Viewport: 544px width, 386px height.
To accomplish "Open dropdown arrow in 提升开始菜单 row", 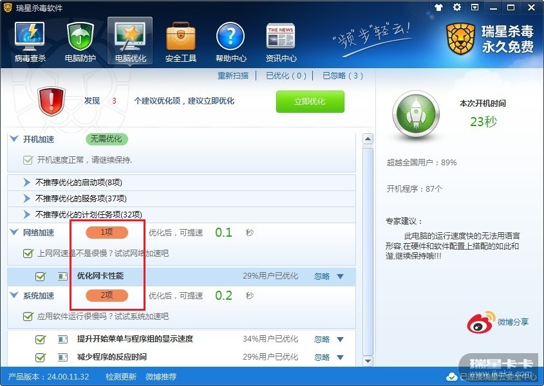I will (x=341, y=340).
